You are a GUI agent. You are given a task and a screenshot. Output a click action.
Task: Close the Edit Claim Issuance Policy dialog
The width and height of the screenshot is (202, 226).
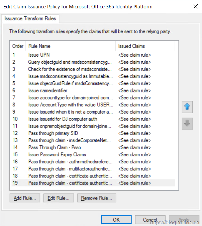pos(195,6)
